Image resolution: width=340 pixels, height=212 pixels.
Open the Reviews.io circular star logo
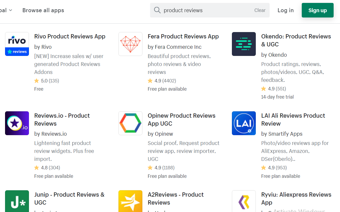pos(17,123)
